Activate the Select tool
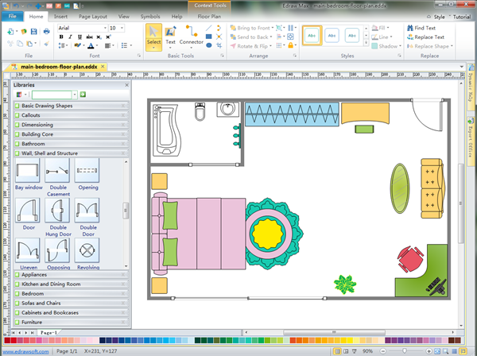The height and width of the screenshot is (356, 477). 153,36
